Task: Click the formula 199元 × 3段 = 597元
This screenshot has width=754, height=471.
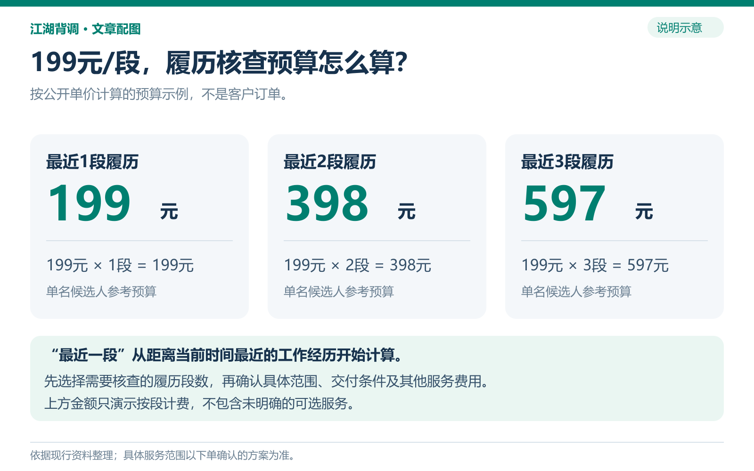Action: coord(595,266)
